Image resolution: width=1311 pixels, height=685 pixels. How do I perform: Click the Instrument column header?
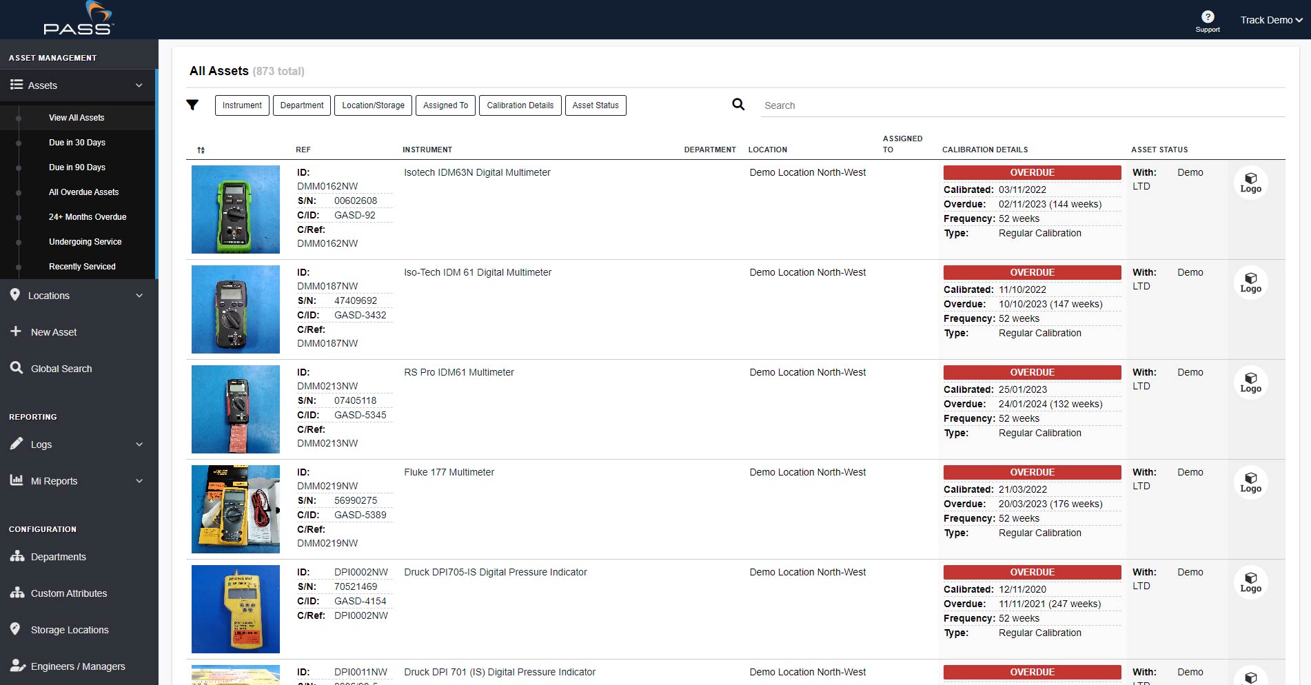(427, 150)
